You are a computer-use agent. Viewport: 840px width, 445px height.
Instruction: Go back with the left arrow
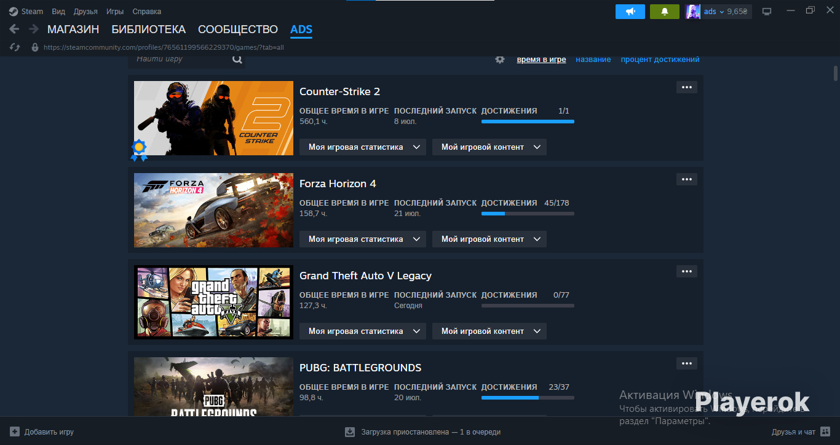[x=14, y=29]
